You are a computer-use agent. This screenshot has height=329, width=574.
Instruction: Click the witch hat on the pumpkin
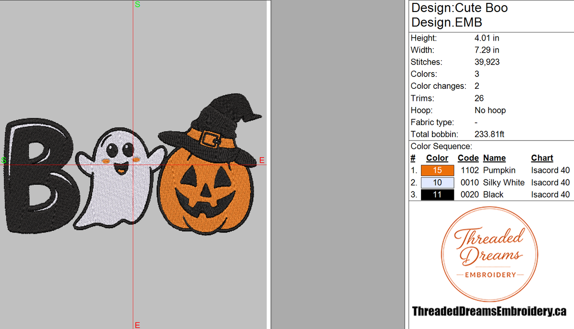[x=211, y=130]
